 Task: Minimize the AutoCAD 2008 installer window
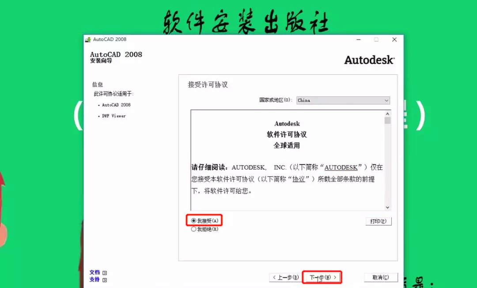(x=359, y=40)
